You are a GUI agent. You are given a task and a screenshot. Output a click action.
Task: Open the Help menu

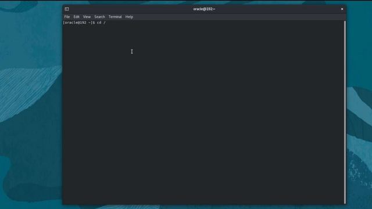(x=129, y=17)
